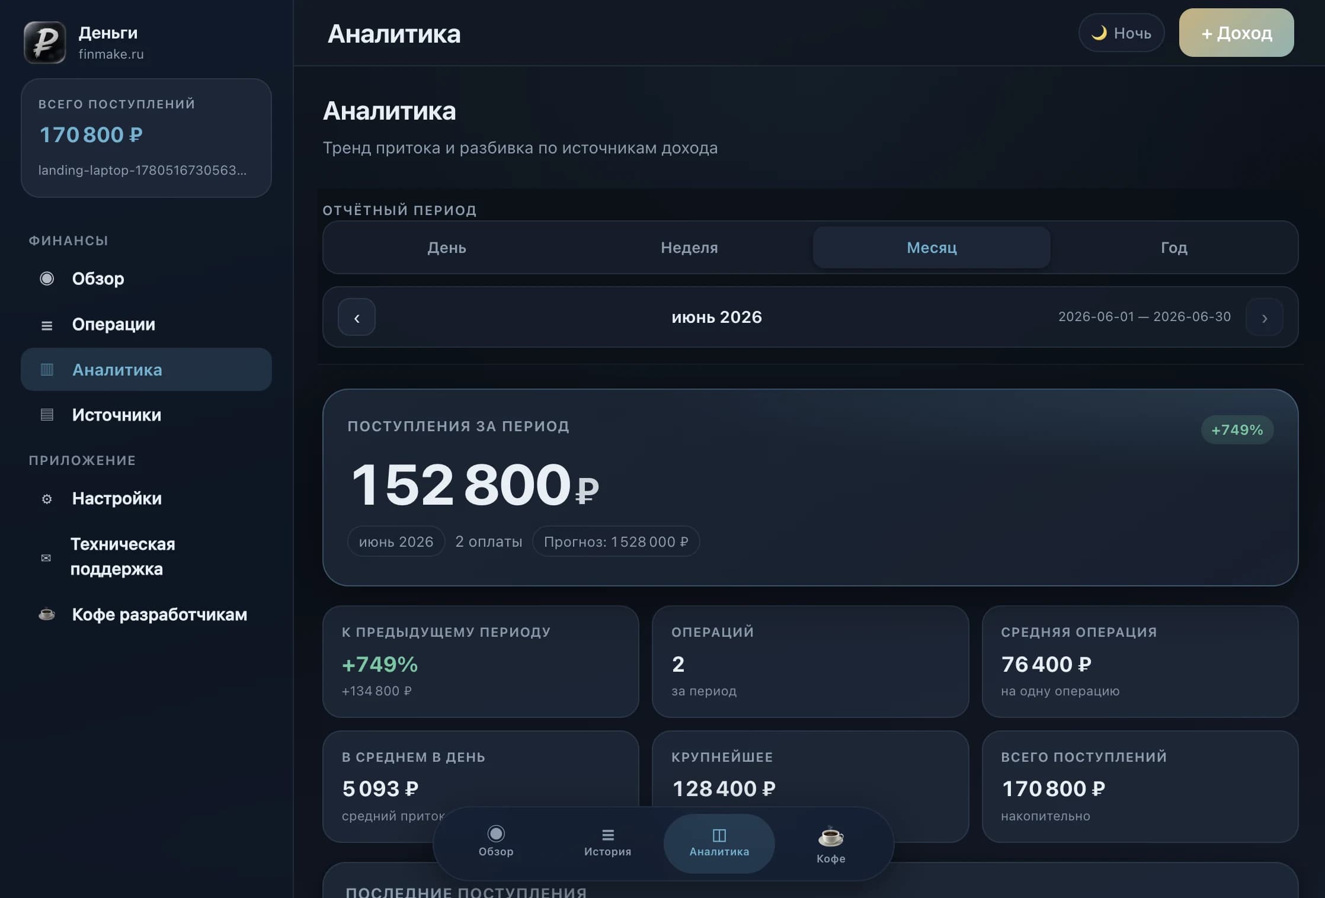Toggle the Ночь night theme
Viewport: 1325px width, 898px height.
(1121, 33)
